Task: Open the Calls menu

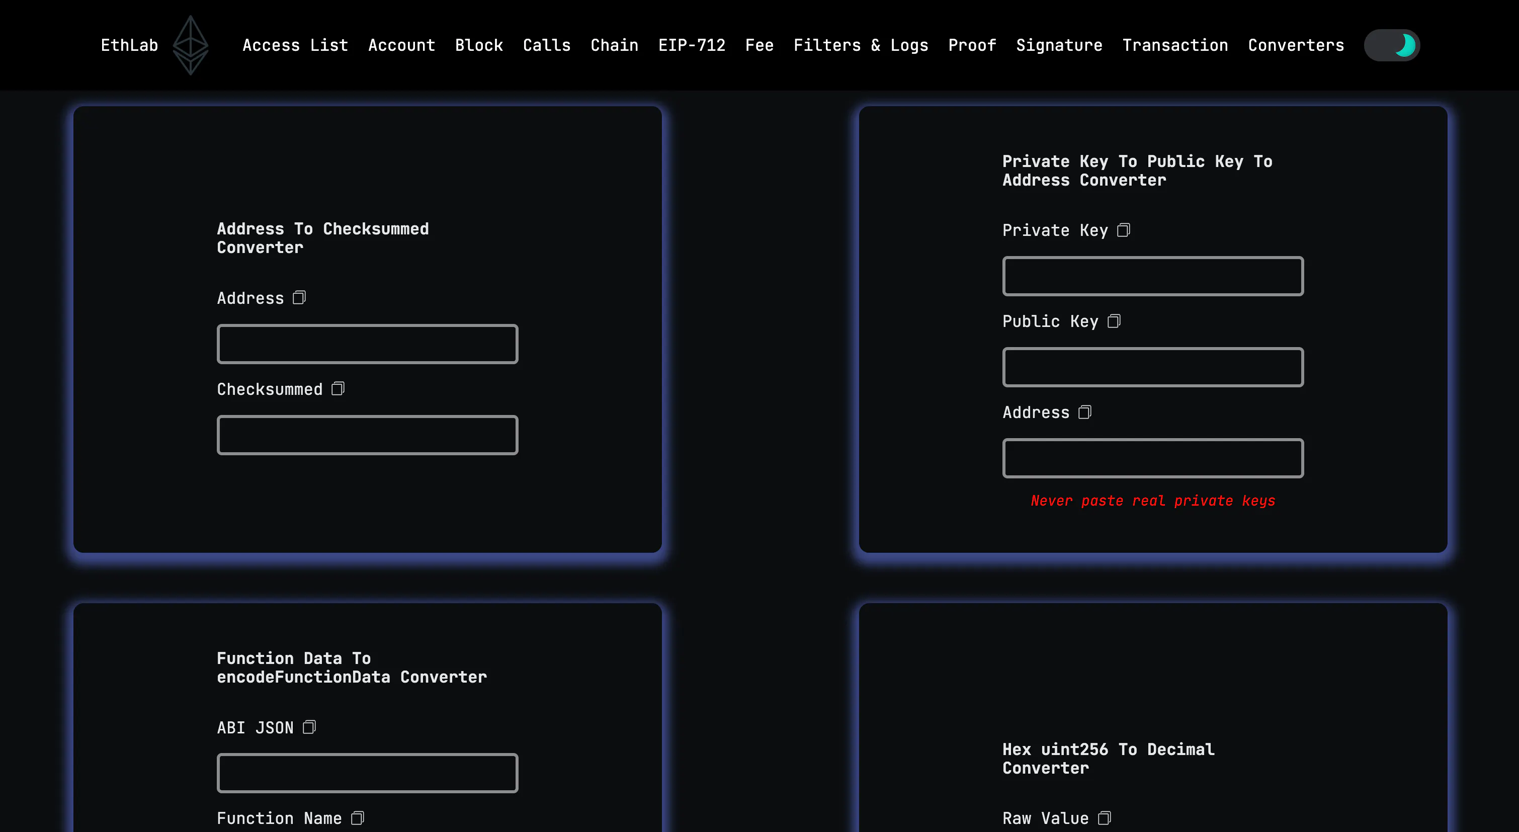Action: pos(547,45)
